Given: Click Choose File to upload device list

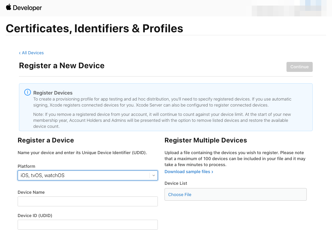Looking at the screenshot, I should (x=180, y=195).
